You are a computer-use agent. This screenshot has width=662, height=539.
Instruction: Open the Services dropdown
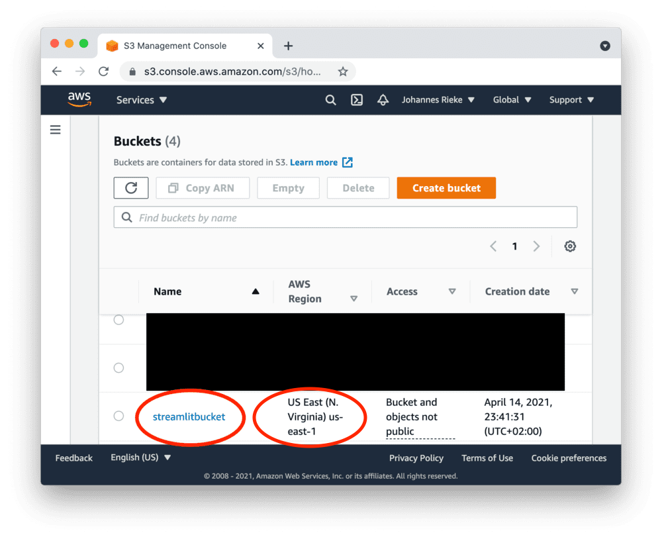point(141,99)
